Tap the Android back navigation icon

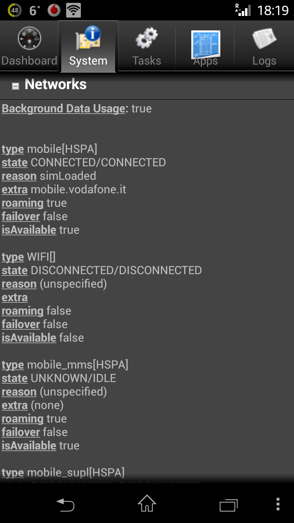point(65,505)
